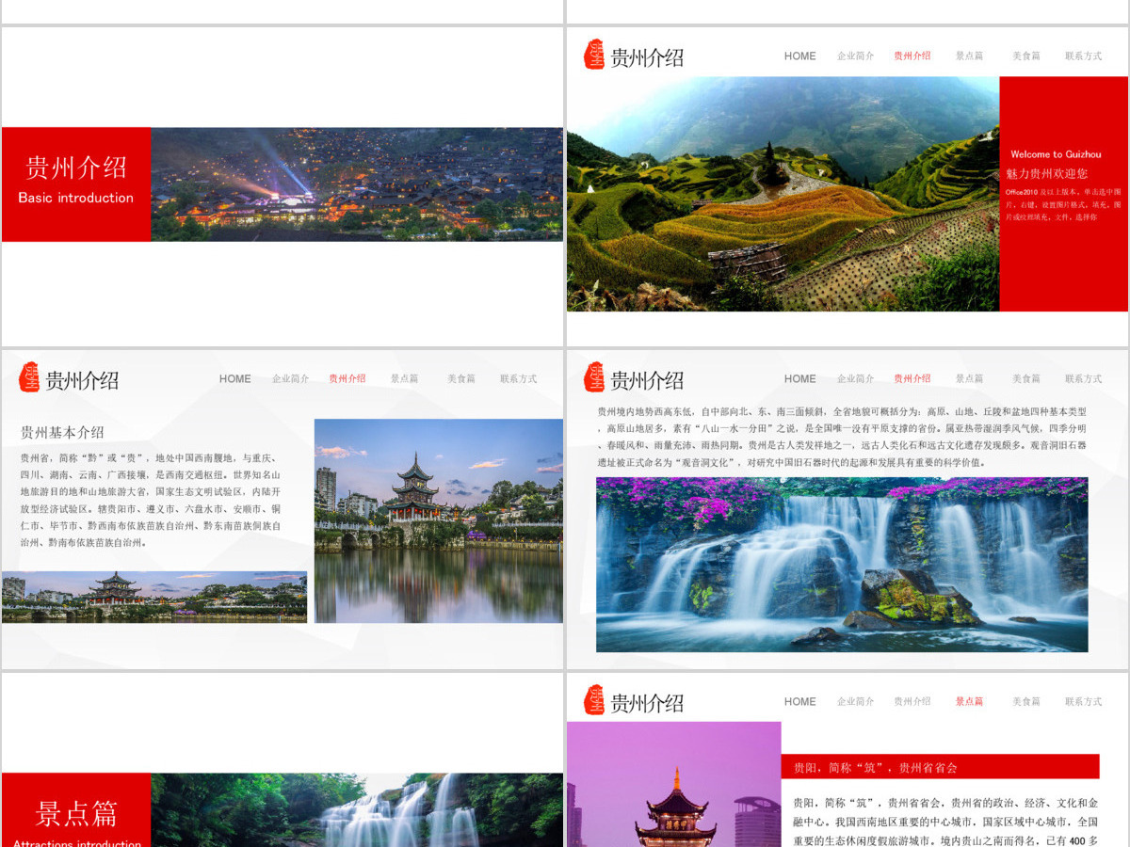Viewport: 1130px width, 847px height.
Task: Click the red seal logo on the rice terraces slide
Action: point(594,55)
